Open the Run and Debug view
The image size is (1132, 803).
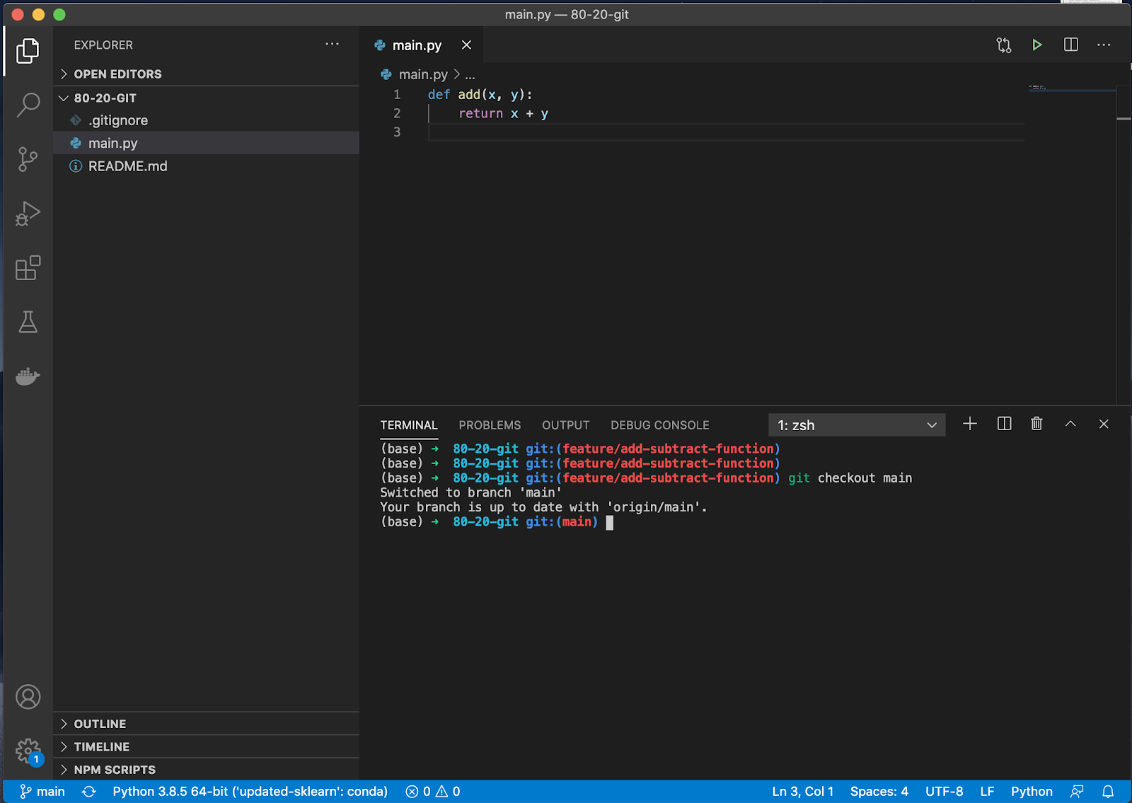[x=28, y=213]
